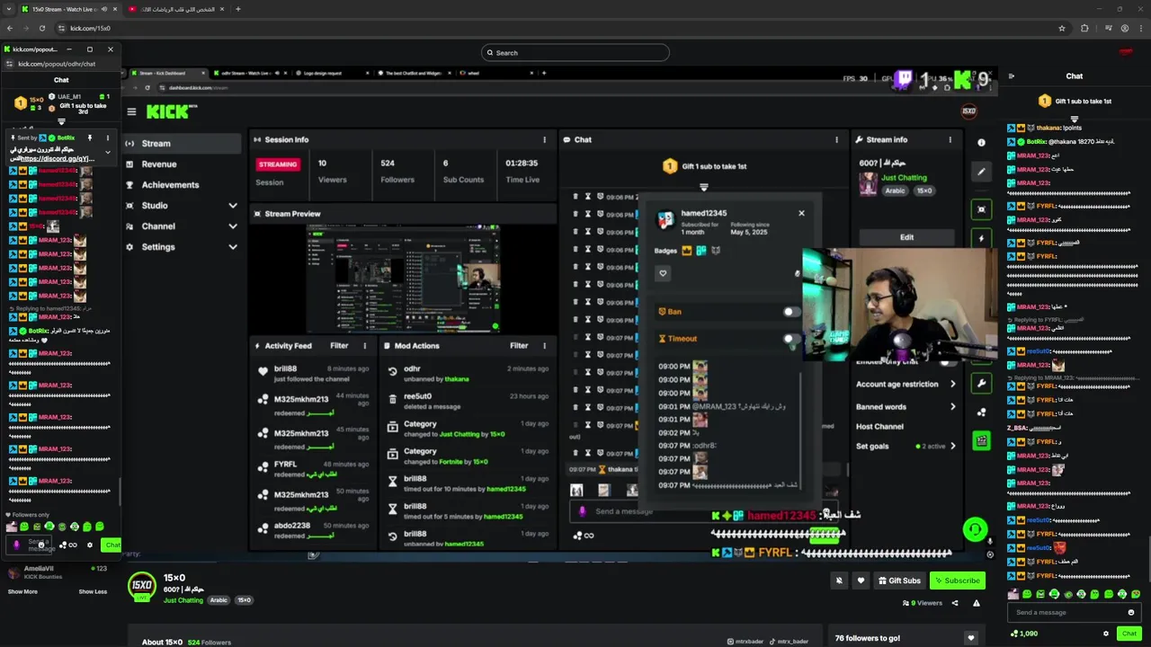Open the Kick dashboard hamburger menu

131,111
